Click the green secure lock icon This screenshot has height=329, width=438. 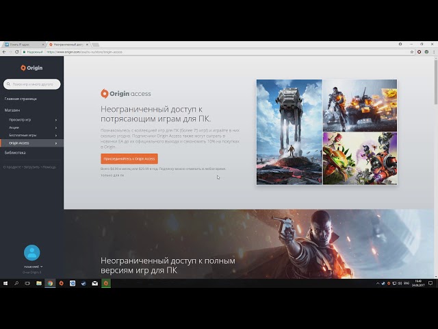click(x=25, y=52)
